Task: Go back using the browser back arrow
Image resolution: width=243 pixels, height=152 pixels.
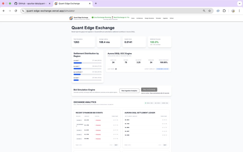Action: click(4, 11)
